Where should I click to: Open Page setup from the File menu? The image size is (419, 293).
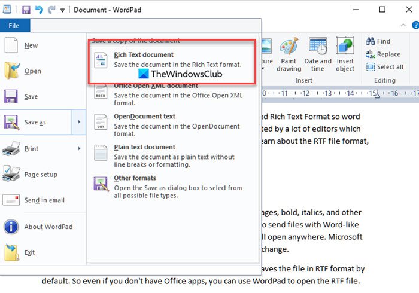point(42,175)
